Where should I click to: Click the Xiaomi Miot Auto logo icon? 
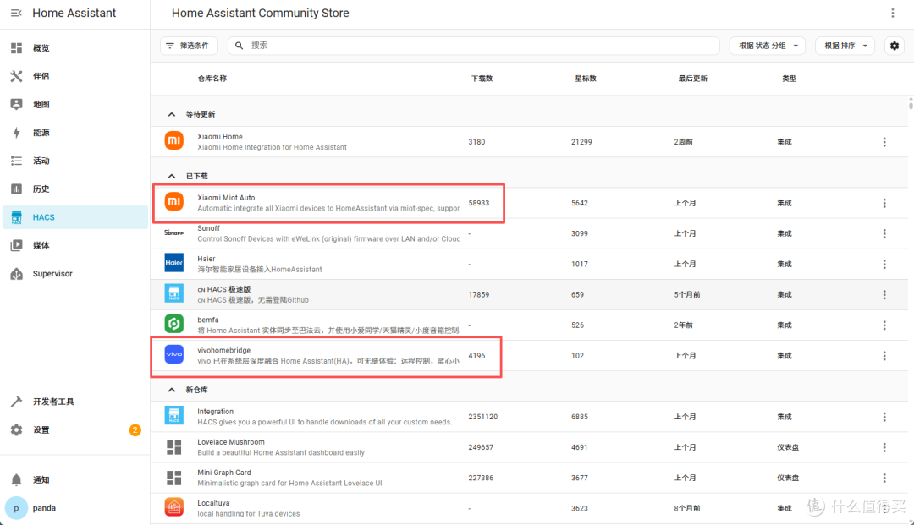[x=173, y=201]
